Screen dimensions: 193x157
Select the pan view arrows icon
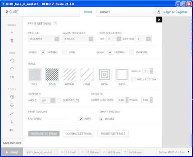pos(12,69)
